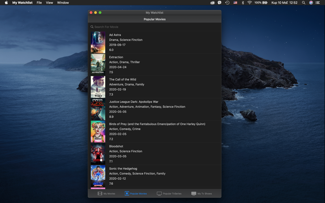Open the File menu
325x203 pixels.
39,3
